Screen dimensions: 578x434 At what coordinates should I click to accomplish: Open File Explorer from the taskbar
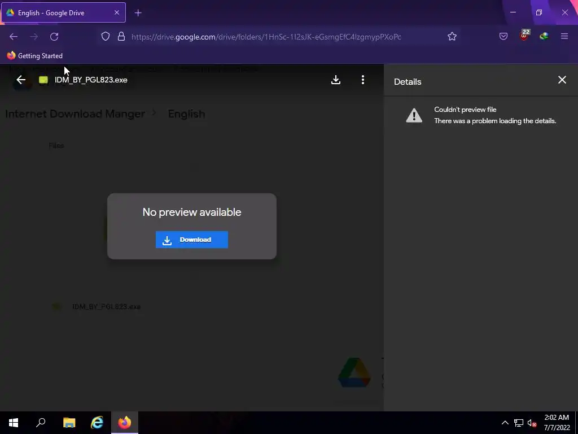coord(69,423)
